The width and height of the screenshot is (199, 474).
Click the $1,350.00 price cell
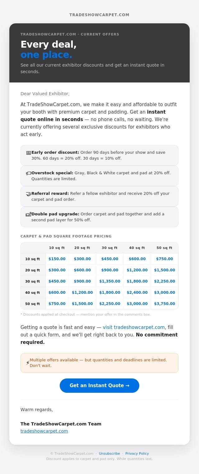(110, 281)
